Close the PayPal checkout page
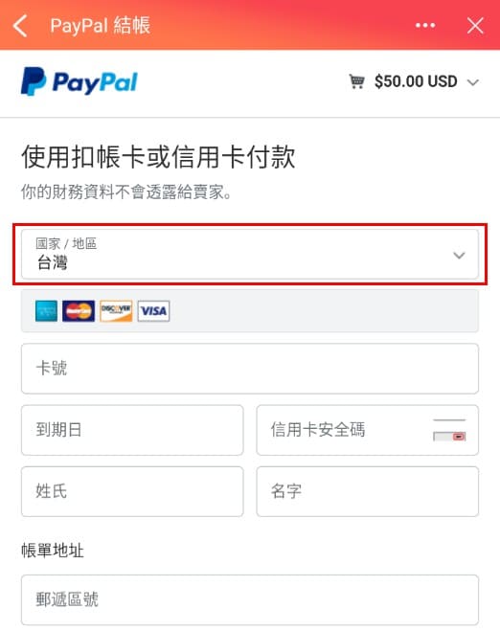 coord(475,26)
